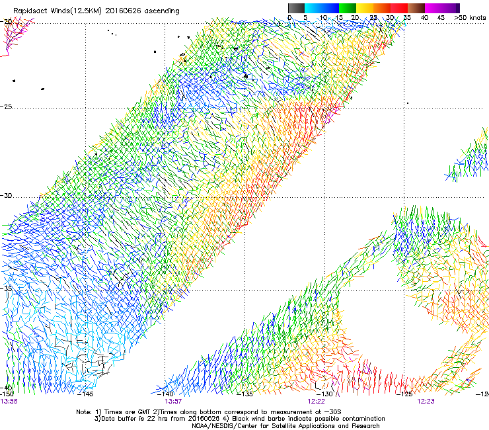Click the '-125' longitude axis label
The width and height of the screenshot is (489, 430).
[404, 394]
